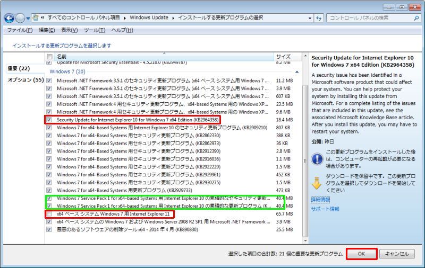Open the サポート情報 link
Image resolution: width=425 pixels, height=268 pixels.
(325, 209)
